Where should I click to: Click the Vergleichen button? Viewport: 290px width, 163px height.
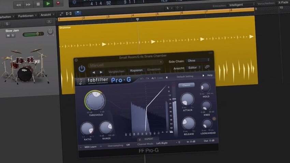pos(116,72)
